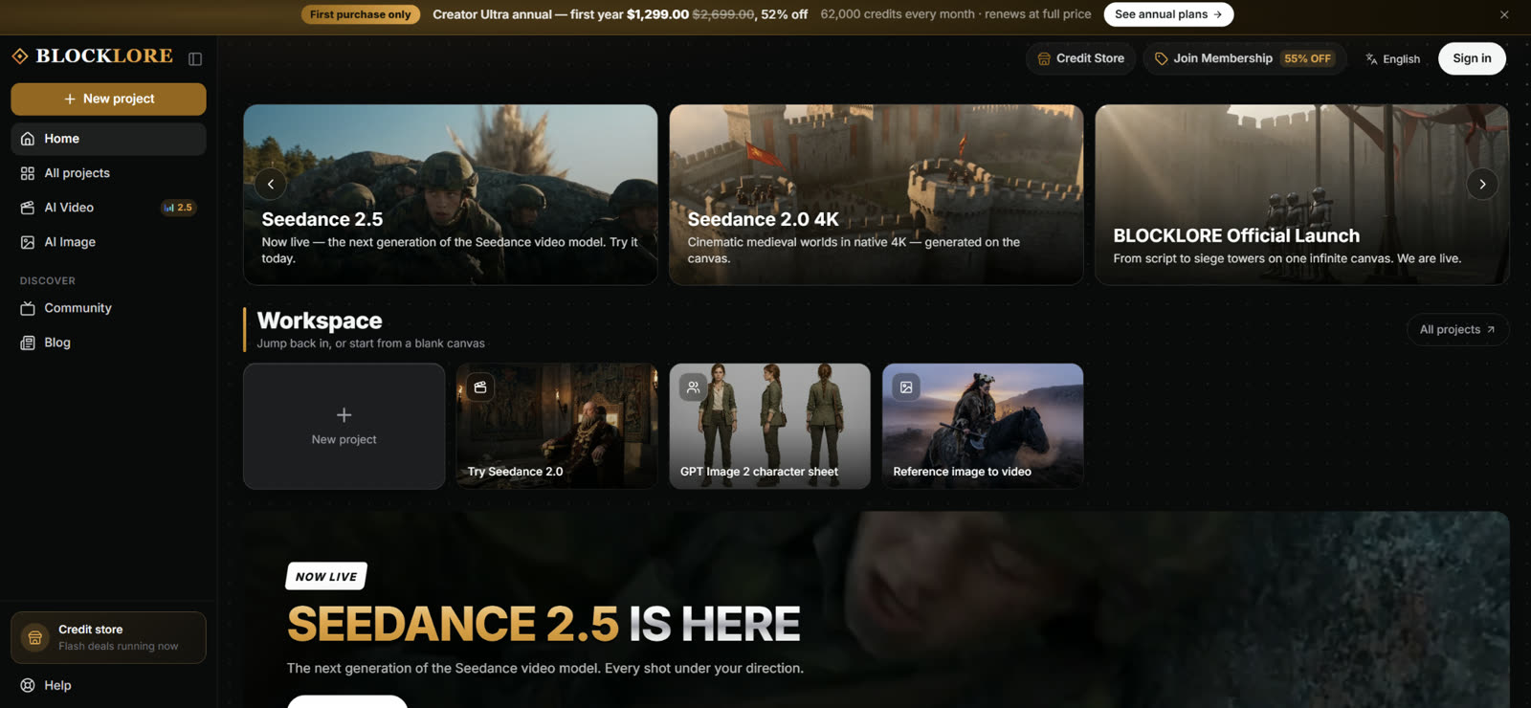This screenshot has height=708, width=1531.
Task: Open Help from the sidebar
Action: coord(108,685)
